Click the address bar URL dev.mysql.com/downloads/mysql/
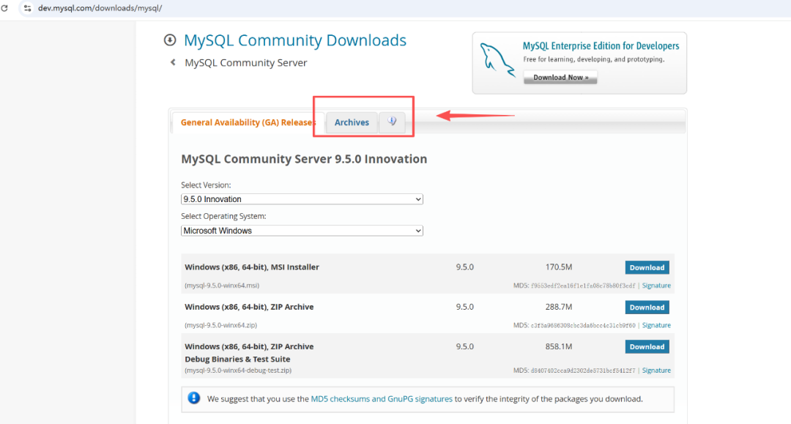This screenshot has height=424, width=791. pos(100,8)
